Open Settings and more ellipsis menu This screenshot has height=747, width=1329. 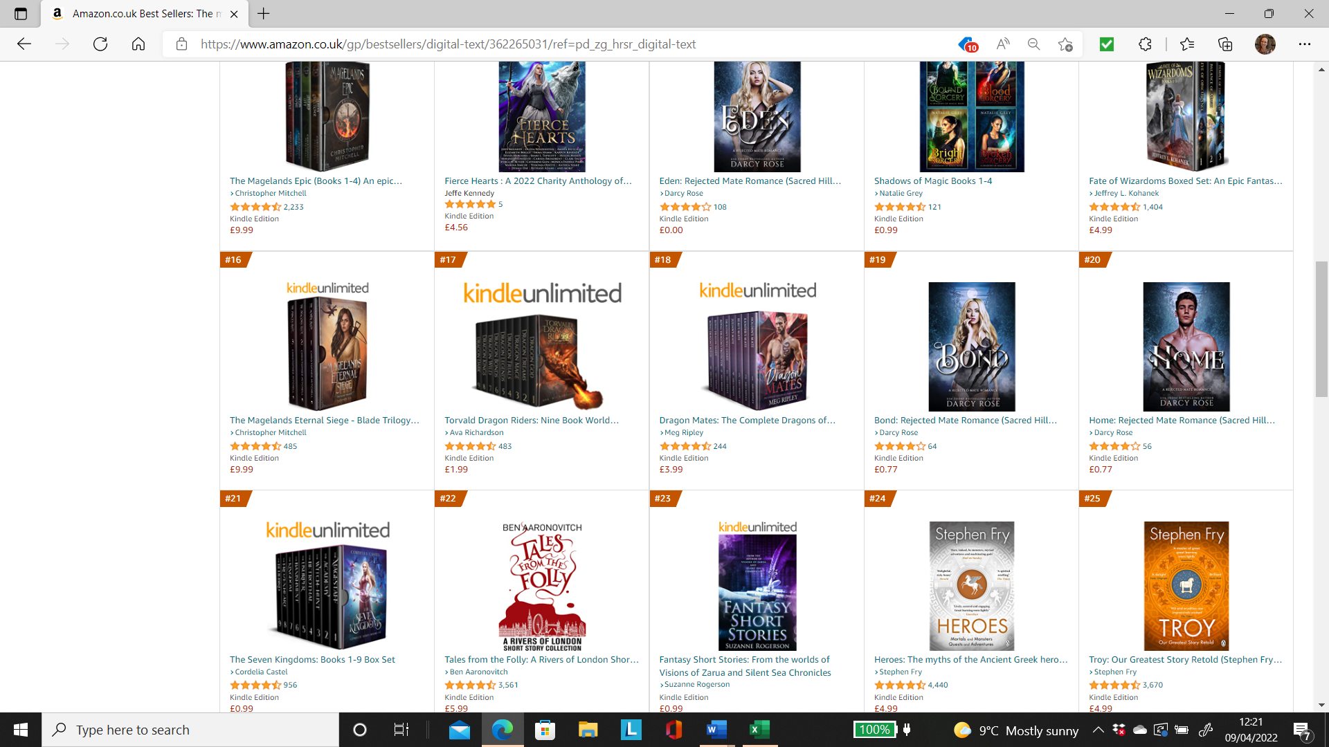click(1305, 44)
